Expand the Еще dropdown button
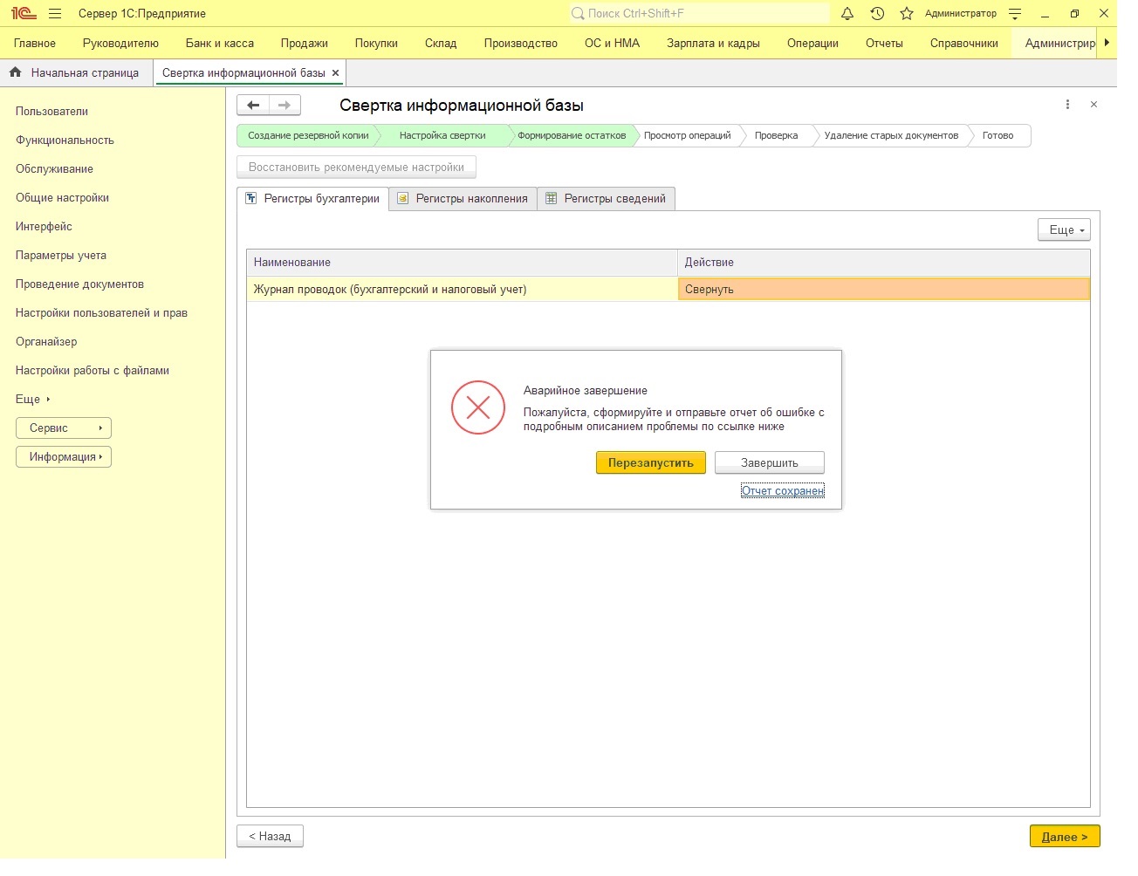This screenshot has width=1138, height=876. (1065, 229)
